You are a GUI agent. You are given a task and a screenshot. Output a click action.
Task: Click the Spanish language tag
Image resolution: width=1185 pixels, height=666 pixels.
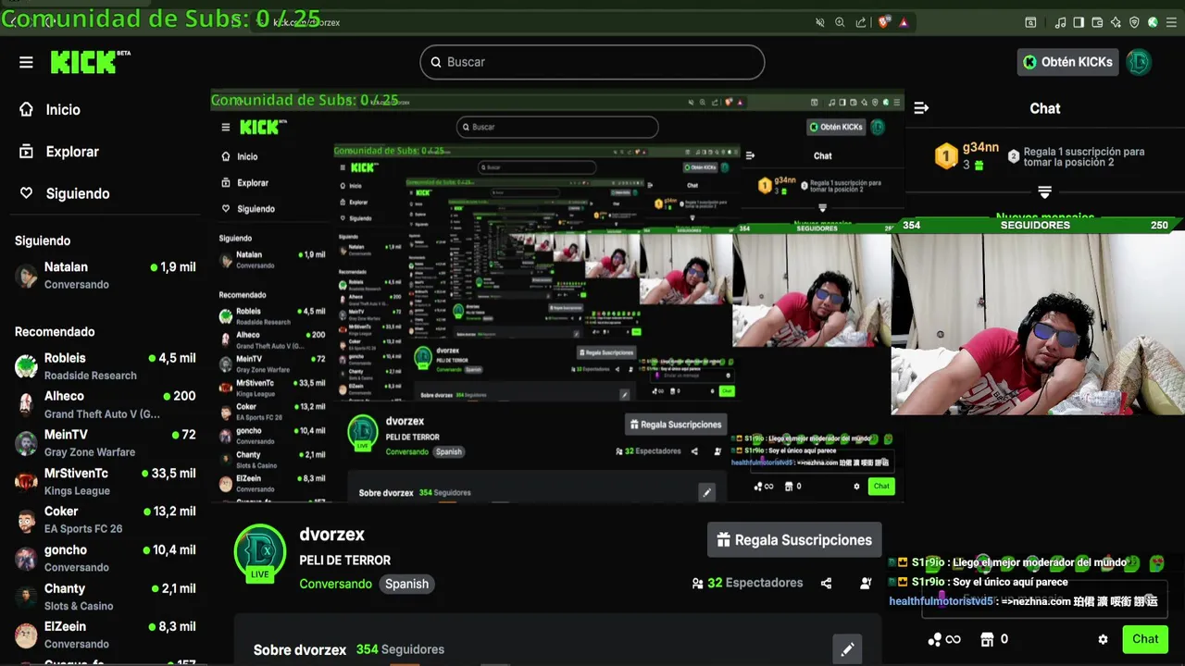point(406,584)
